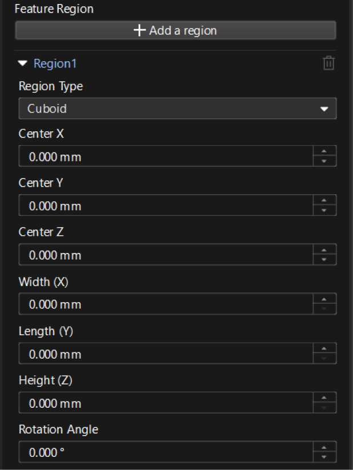Decrease the Rotation Angle value

coord(324,457)
